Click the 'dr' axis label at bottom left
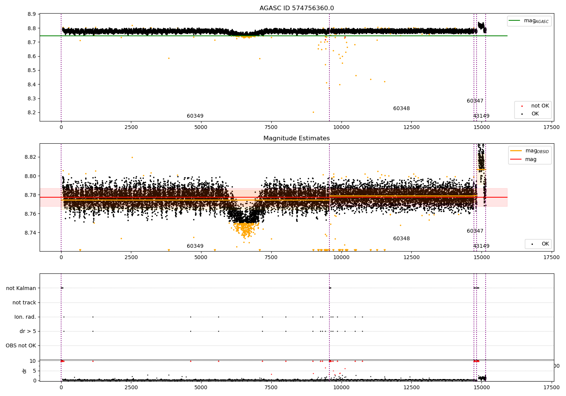The image size is (566, 396). click(x=25, y=371)
